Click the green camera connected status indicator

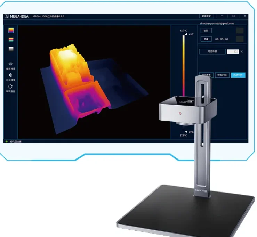tap(7, 141)
